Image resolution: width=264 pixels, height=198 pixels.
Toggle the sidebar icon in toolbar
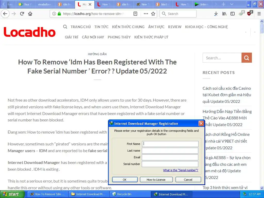[x=233, y=14]
